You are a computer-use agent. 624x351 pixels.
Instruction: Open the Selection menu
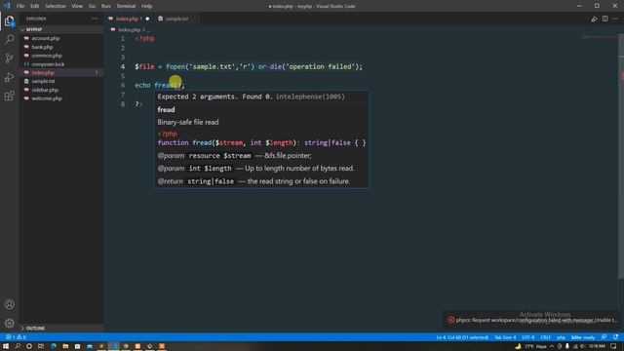(56, 6)
